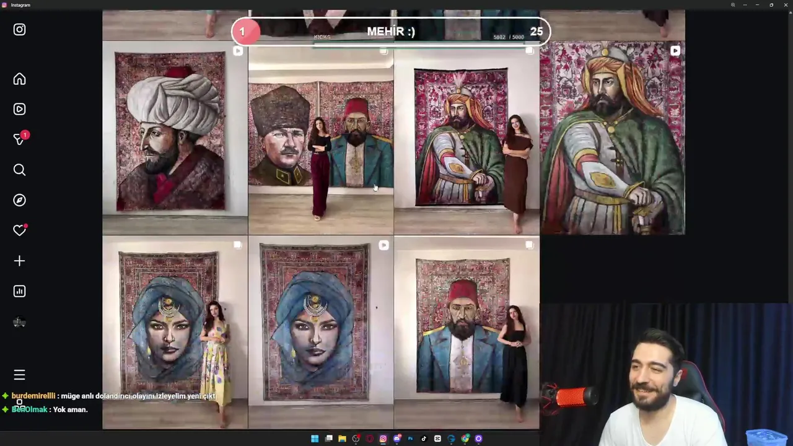Open the Windows Start menu
793x446 pixels.
coord(315,439)
